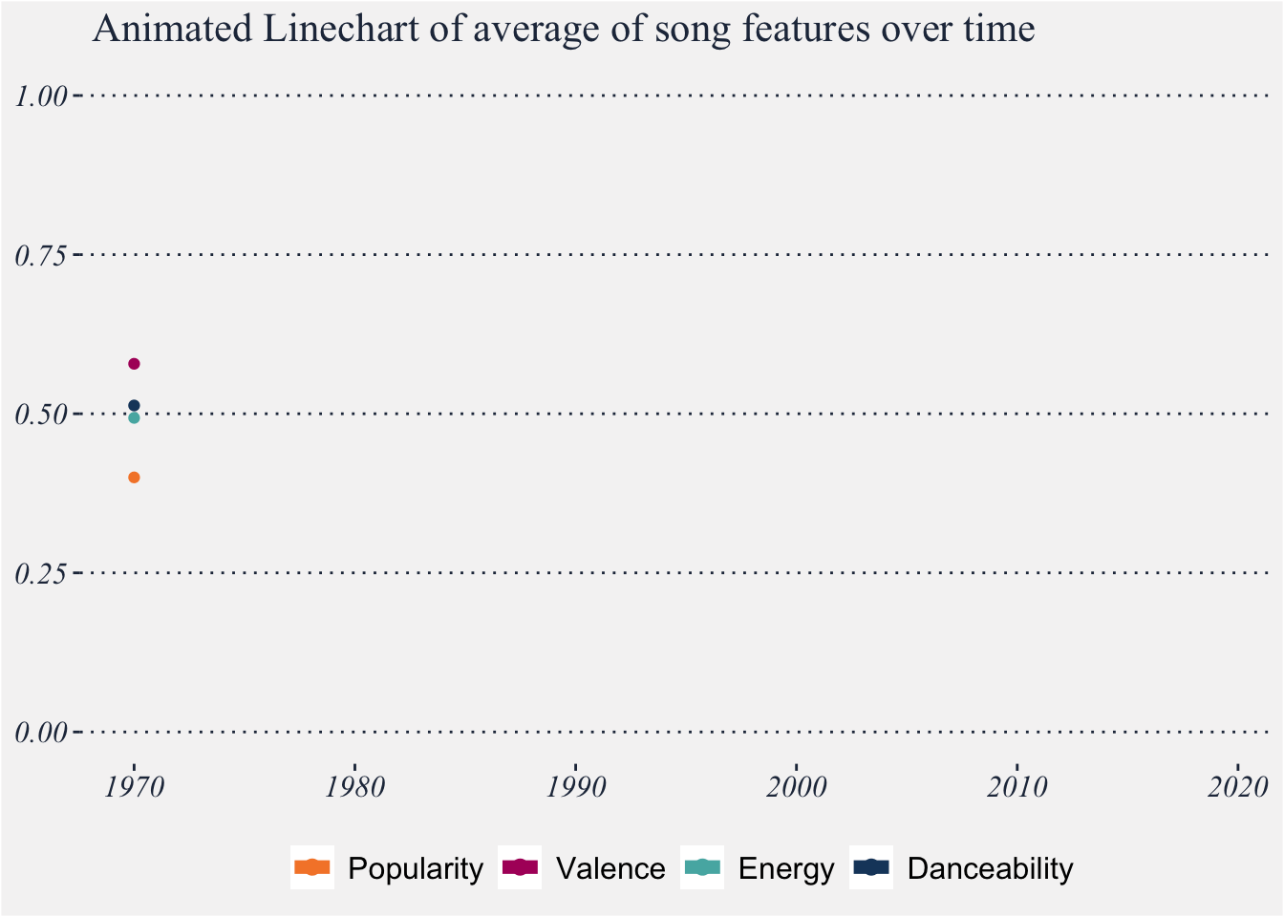Select the Popularity legend label text
The height and width of the screenshot is (917, 1284).
point(416,869)
